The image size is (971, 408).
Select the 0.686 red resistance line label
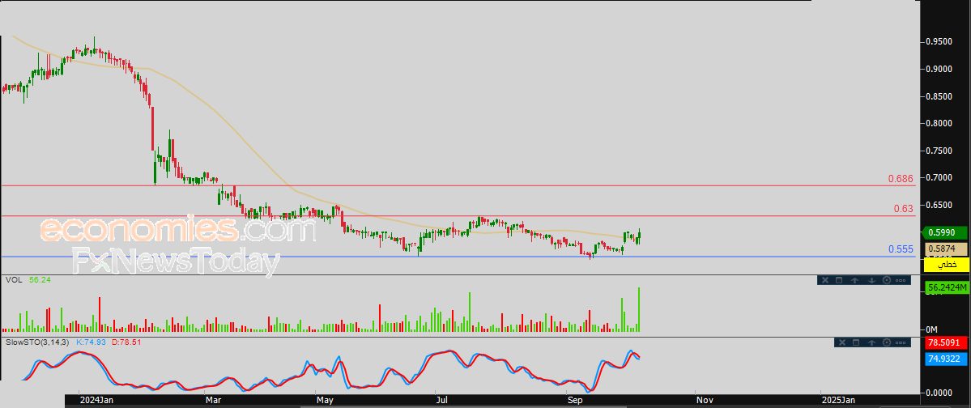coord(901,179)
